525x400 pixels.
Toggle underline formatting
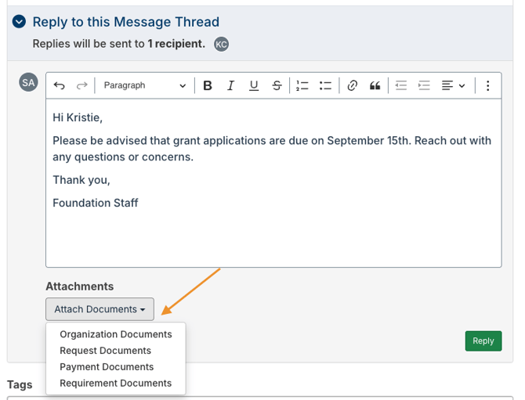click(254, 85)
